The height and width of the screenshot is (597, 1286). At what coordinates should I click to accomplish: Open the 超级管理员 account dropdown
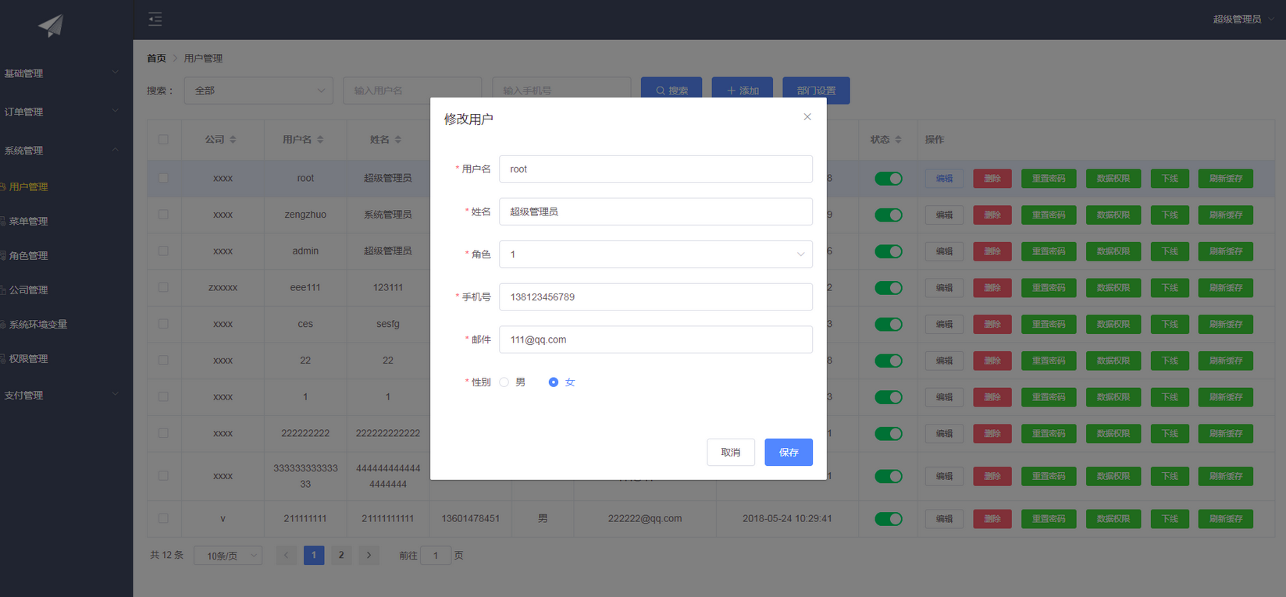[x=1243, y=19]
